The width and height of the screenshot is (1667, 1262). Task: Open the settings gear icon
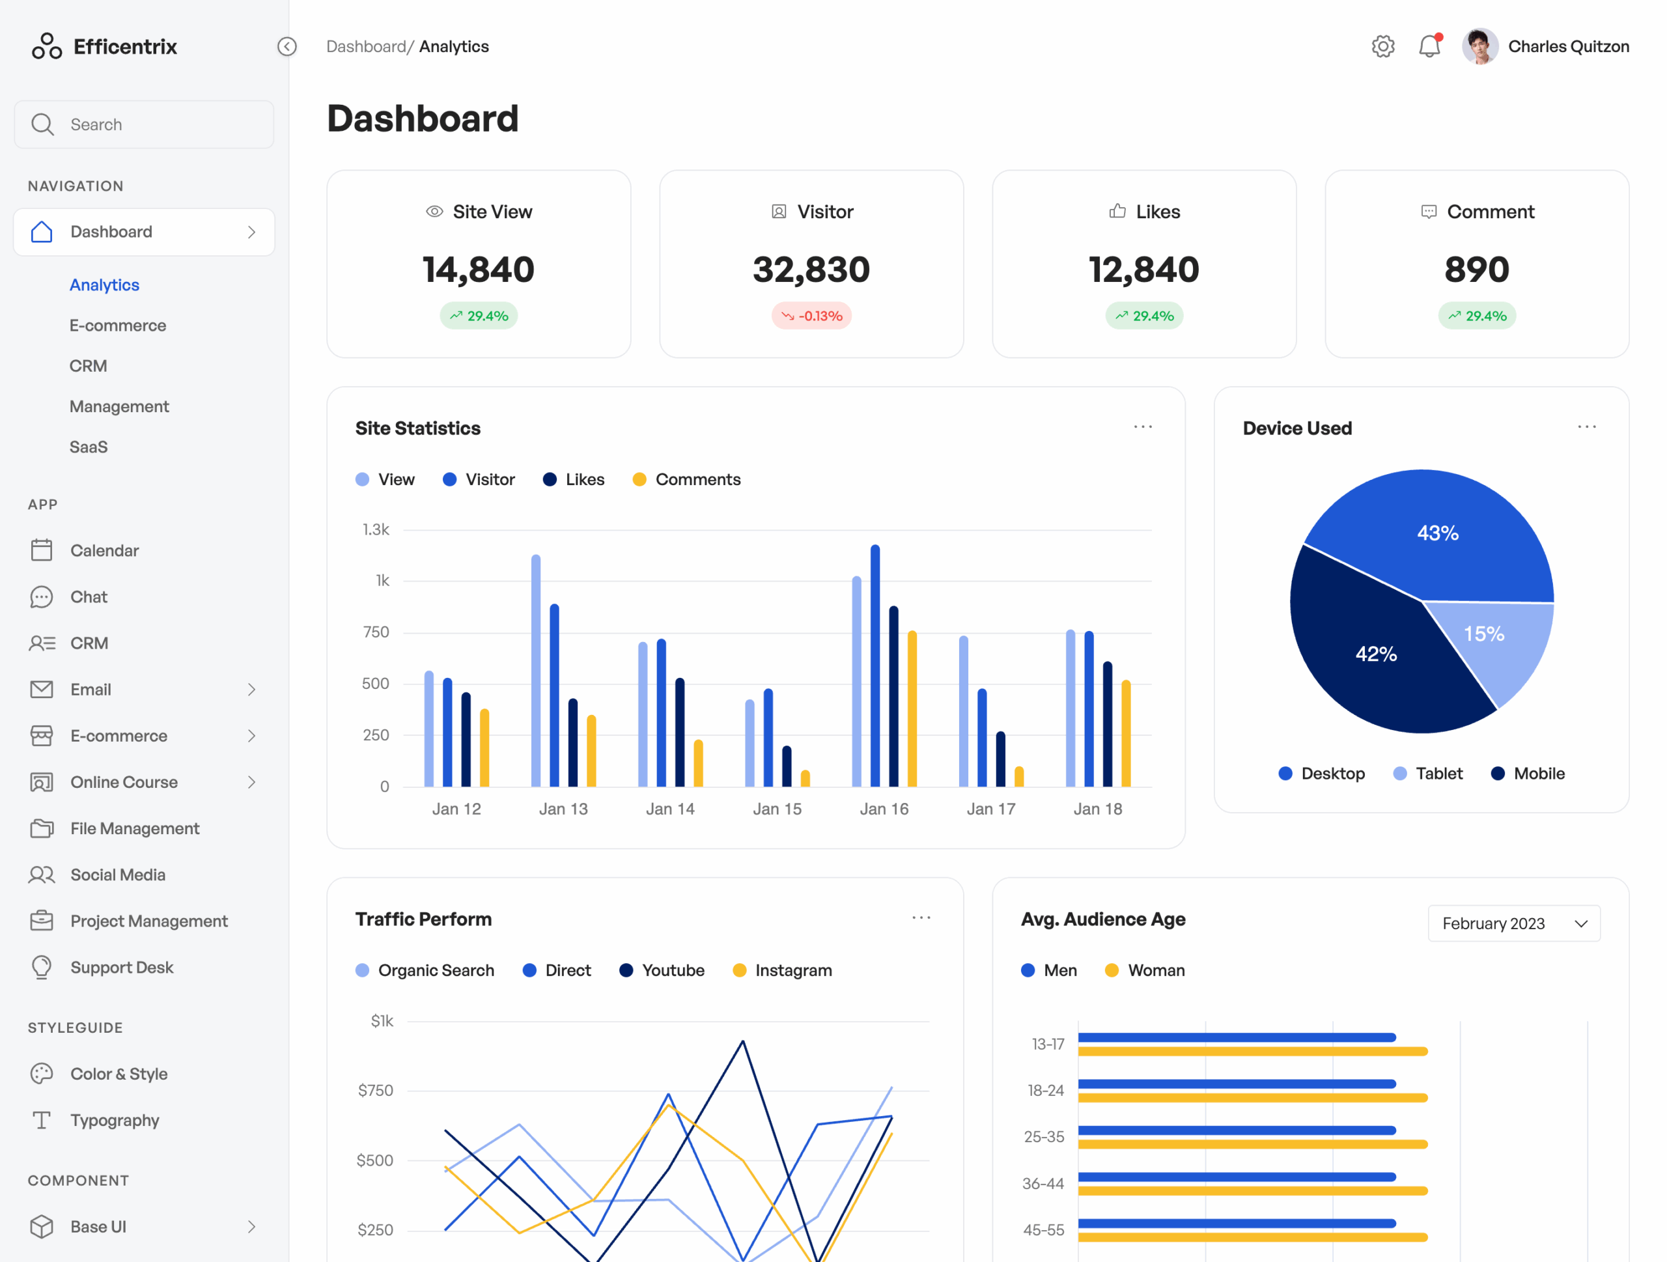[1383, 46]
